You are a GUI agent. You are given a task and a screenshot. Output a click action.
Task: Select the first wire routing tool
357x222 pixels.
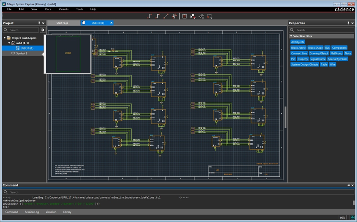[x=150, y=17]
